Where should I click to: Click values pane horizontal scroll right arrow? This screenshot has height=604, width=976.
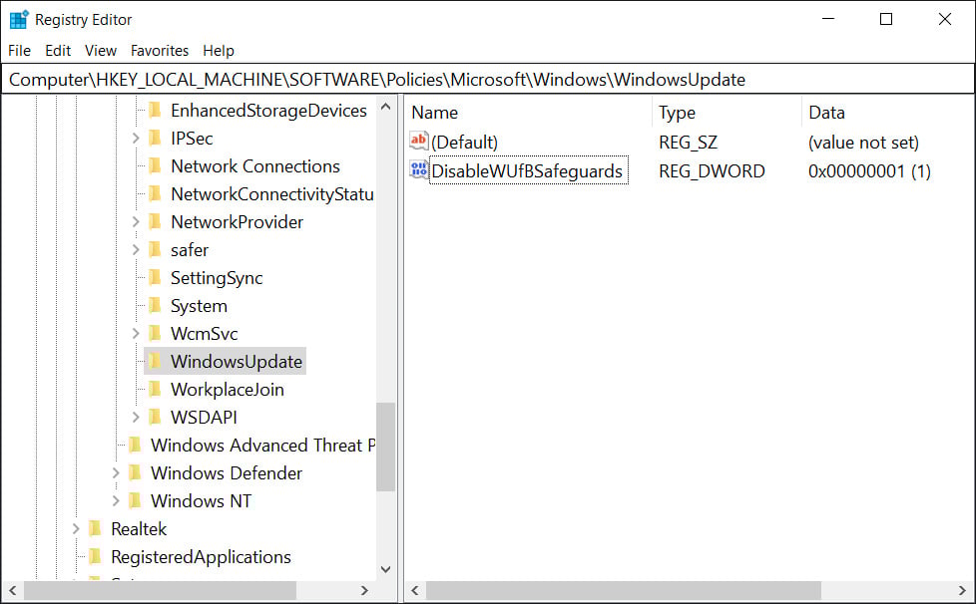point(962,590)
